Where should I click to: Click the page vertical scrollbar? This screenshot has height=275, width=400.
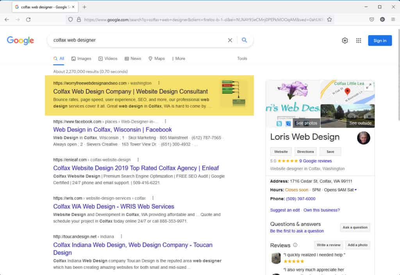(x=398, y=75)
